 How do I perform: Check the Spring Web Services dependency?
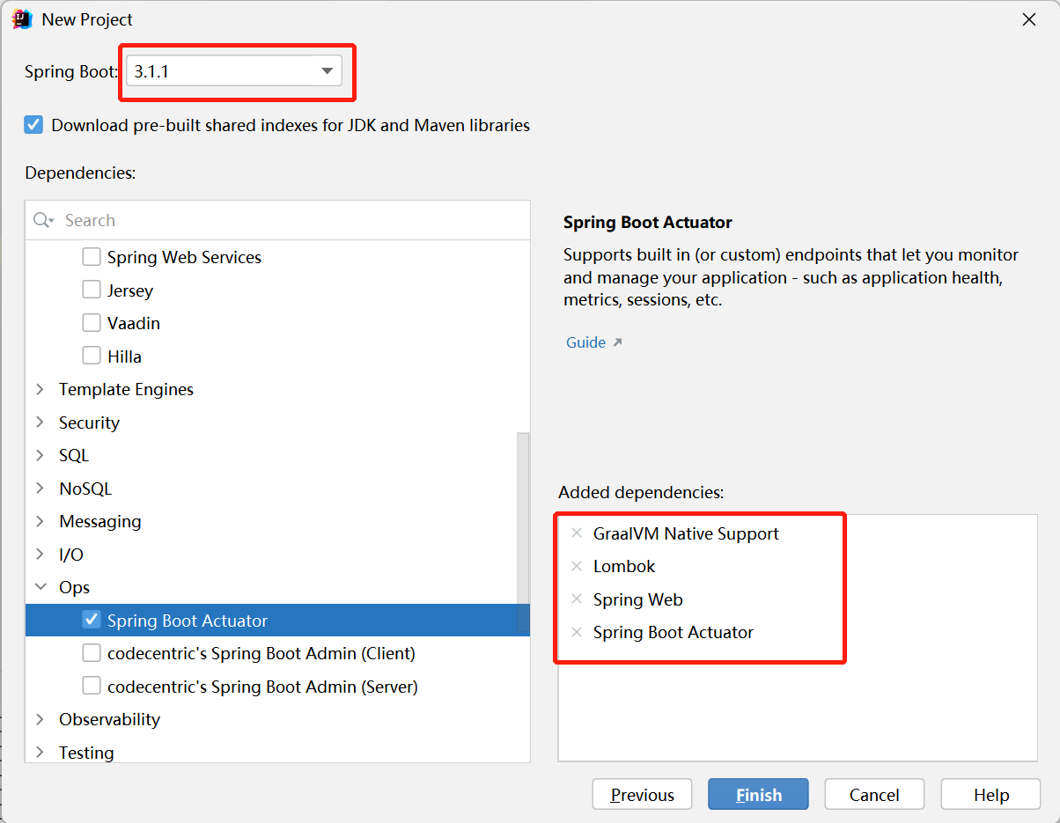click(x=92, y=257)
